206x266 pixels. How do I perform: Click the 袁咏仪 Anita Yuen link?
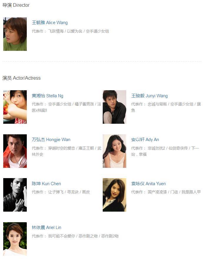pyautogui.click(x=148, y=183)
